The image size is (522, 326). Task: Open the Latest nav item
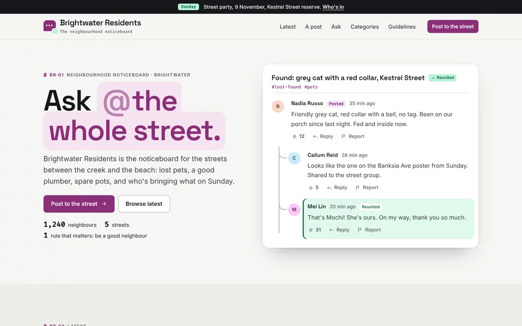pos(288,27)
